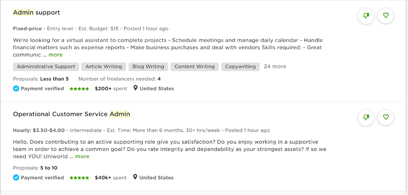Open the Admin support job title
Viewport: 408px width, 195px height.
pyautogui.click(x=36, y=13)
